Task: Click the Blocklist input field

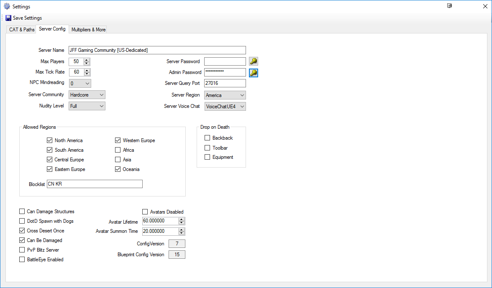Action: (95, 184)
